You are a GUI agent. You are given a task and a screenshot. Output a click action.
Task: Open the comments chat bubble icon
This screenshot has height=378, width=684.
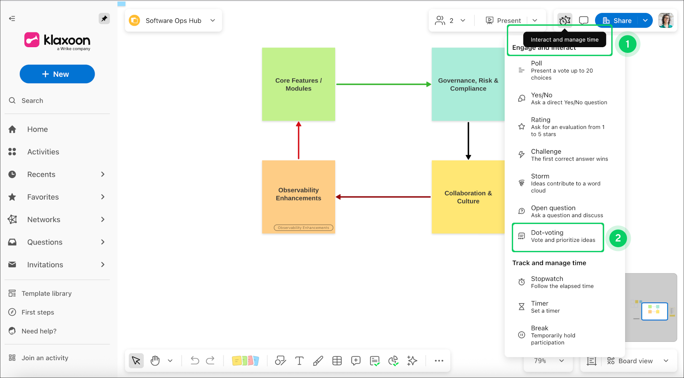[x=583, y=21]
